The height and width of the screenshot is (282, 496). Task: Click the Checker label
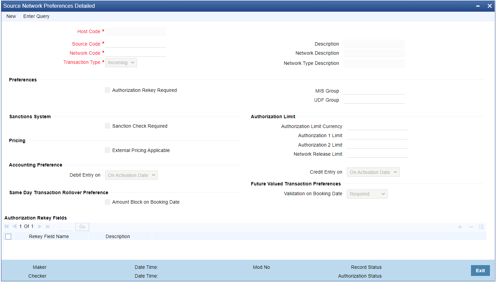pyautogui.click(x=38, y=276)
